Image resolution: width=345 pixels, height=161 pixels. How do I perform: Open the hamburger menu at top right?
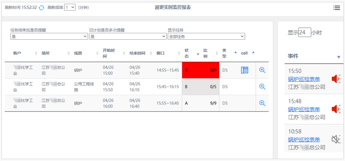pos(336,8)
